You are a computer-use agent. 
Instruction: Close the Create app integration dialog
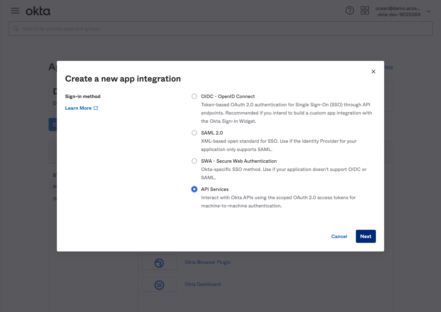click(373, 72)
